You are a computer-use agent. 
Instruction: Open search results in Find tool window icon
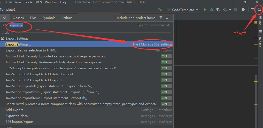(x=168, y=18)
